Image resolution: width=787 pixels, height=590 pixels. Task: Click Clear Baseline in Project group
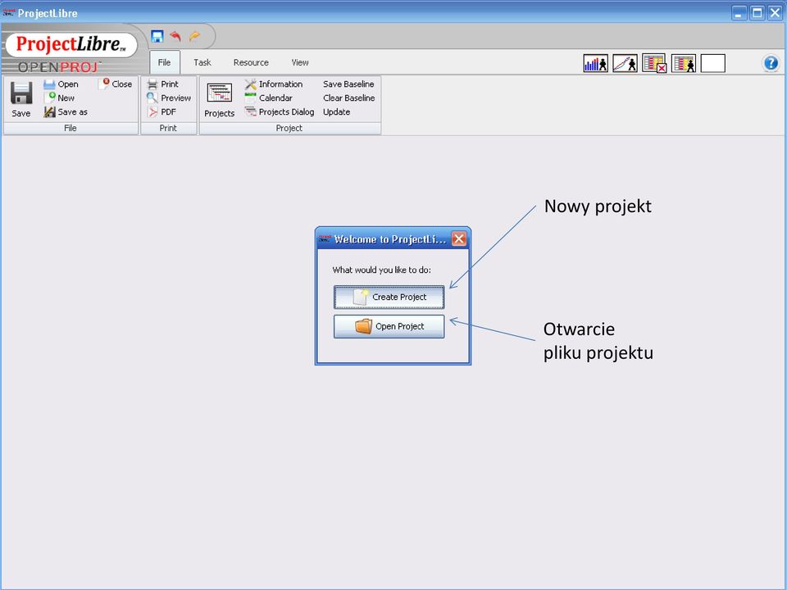pyautogui.click(x=349, y=98)
